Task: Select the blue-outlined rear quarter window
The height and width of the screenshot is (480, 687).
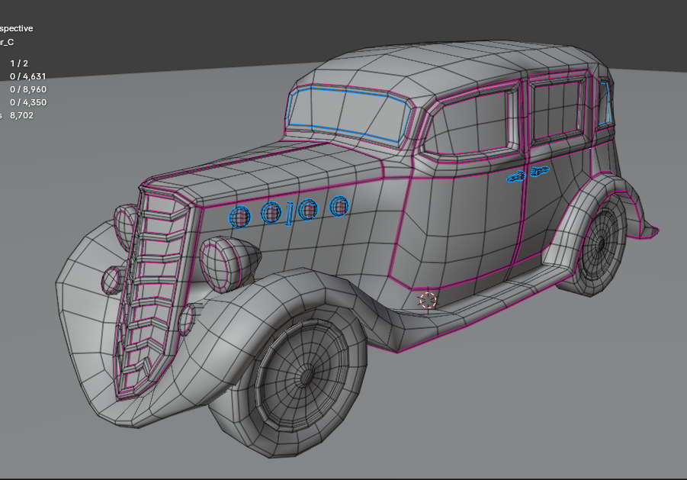Action: [605, 102]
